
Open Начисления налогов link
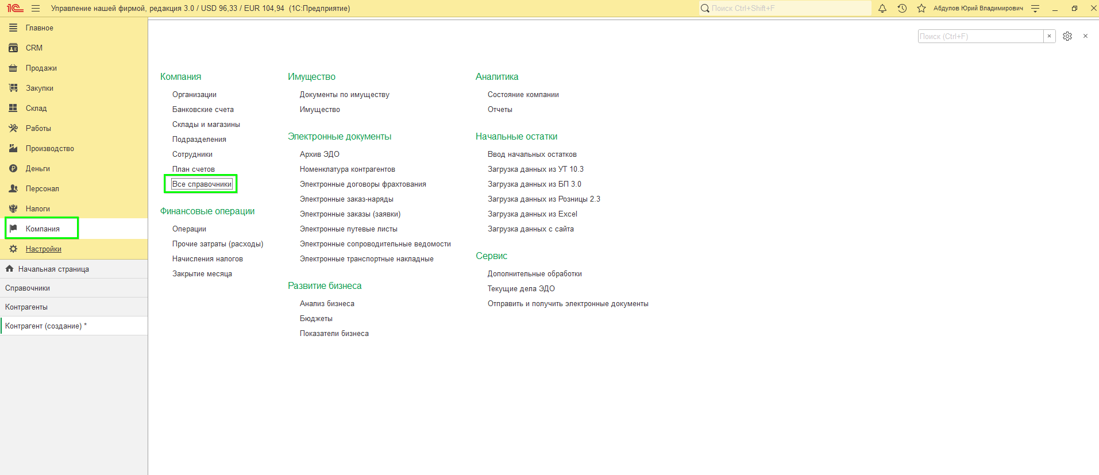(207, 258)
